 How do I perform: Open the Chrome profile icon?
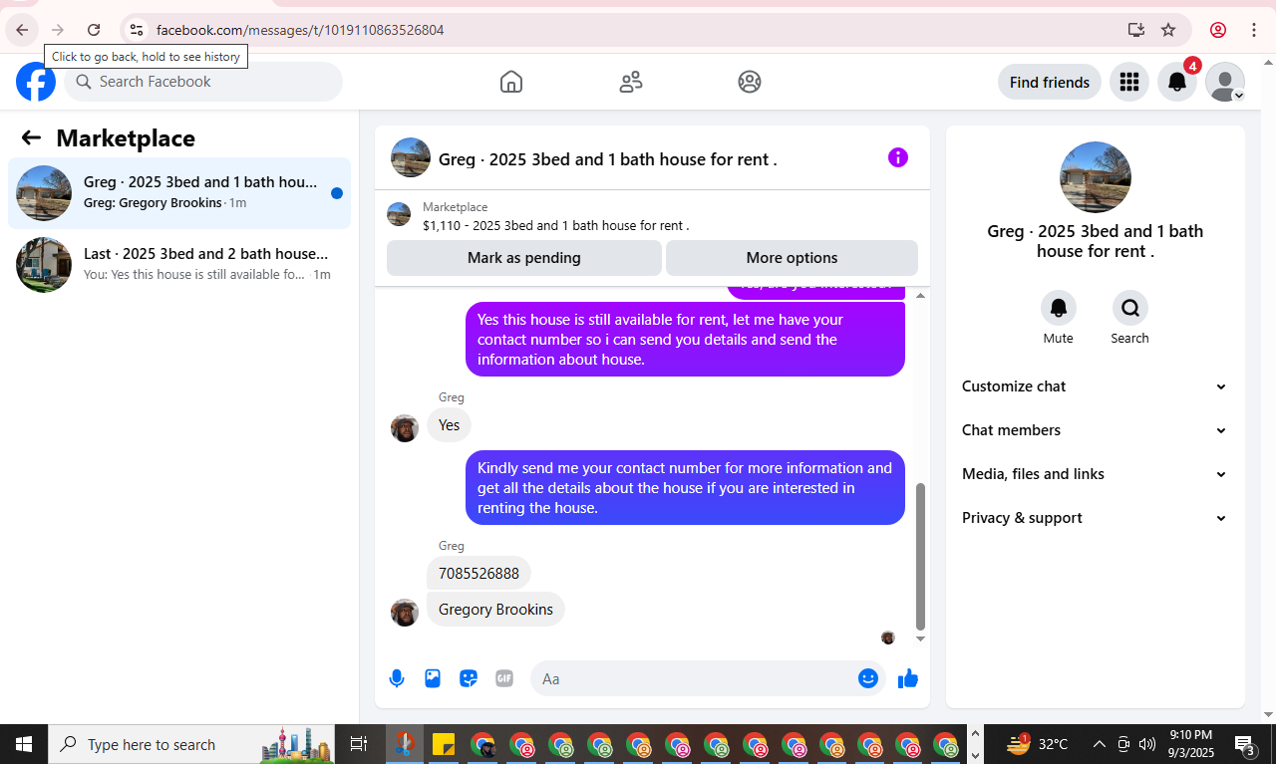[x=1218, y=30]
